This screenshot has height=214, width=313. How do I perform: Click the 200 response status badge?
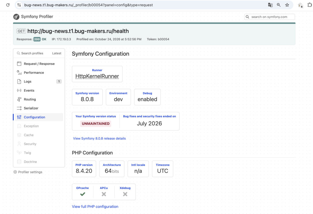pos(37,39)
